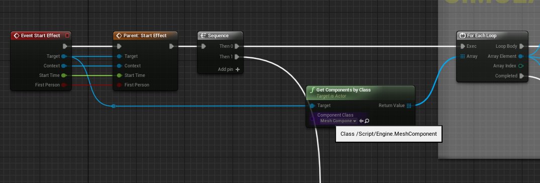Click the Then 0 output pin on Sequence
The height and width of the screenshot is (183, 540).
(x=237, y=46)
